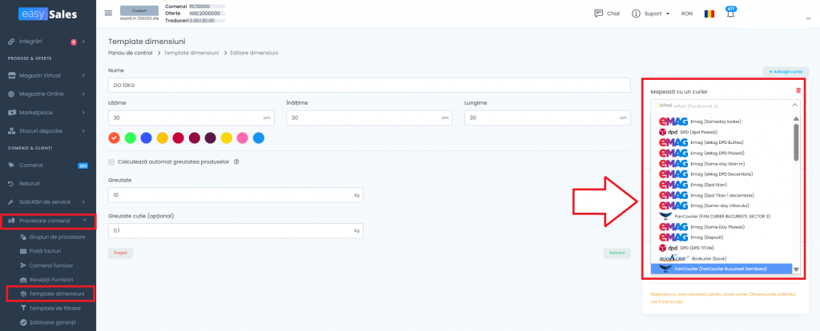Click the Grupuri de procesare icon

coord(23,237)
